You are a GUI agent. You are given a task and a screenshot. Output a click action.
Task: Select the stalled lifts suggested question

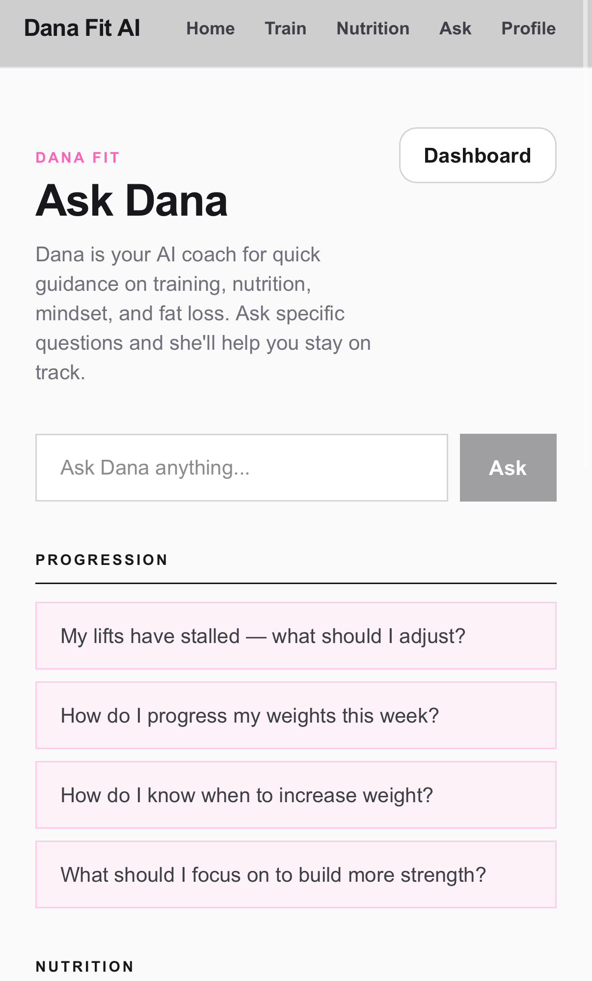point(296,636)
